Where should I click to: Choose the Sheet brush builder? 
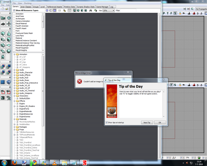tap(9, 45)
